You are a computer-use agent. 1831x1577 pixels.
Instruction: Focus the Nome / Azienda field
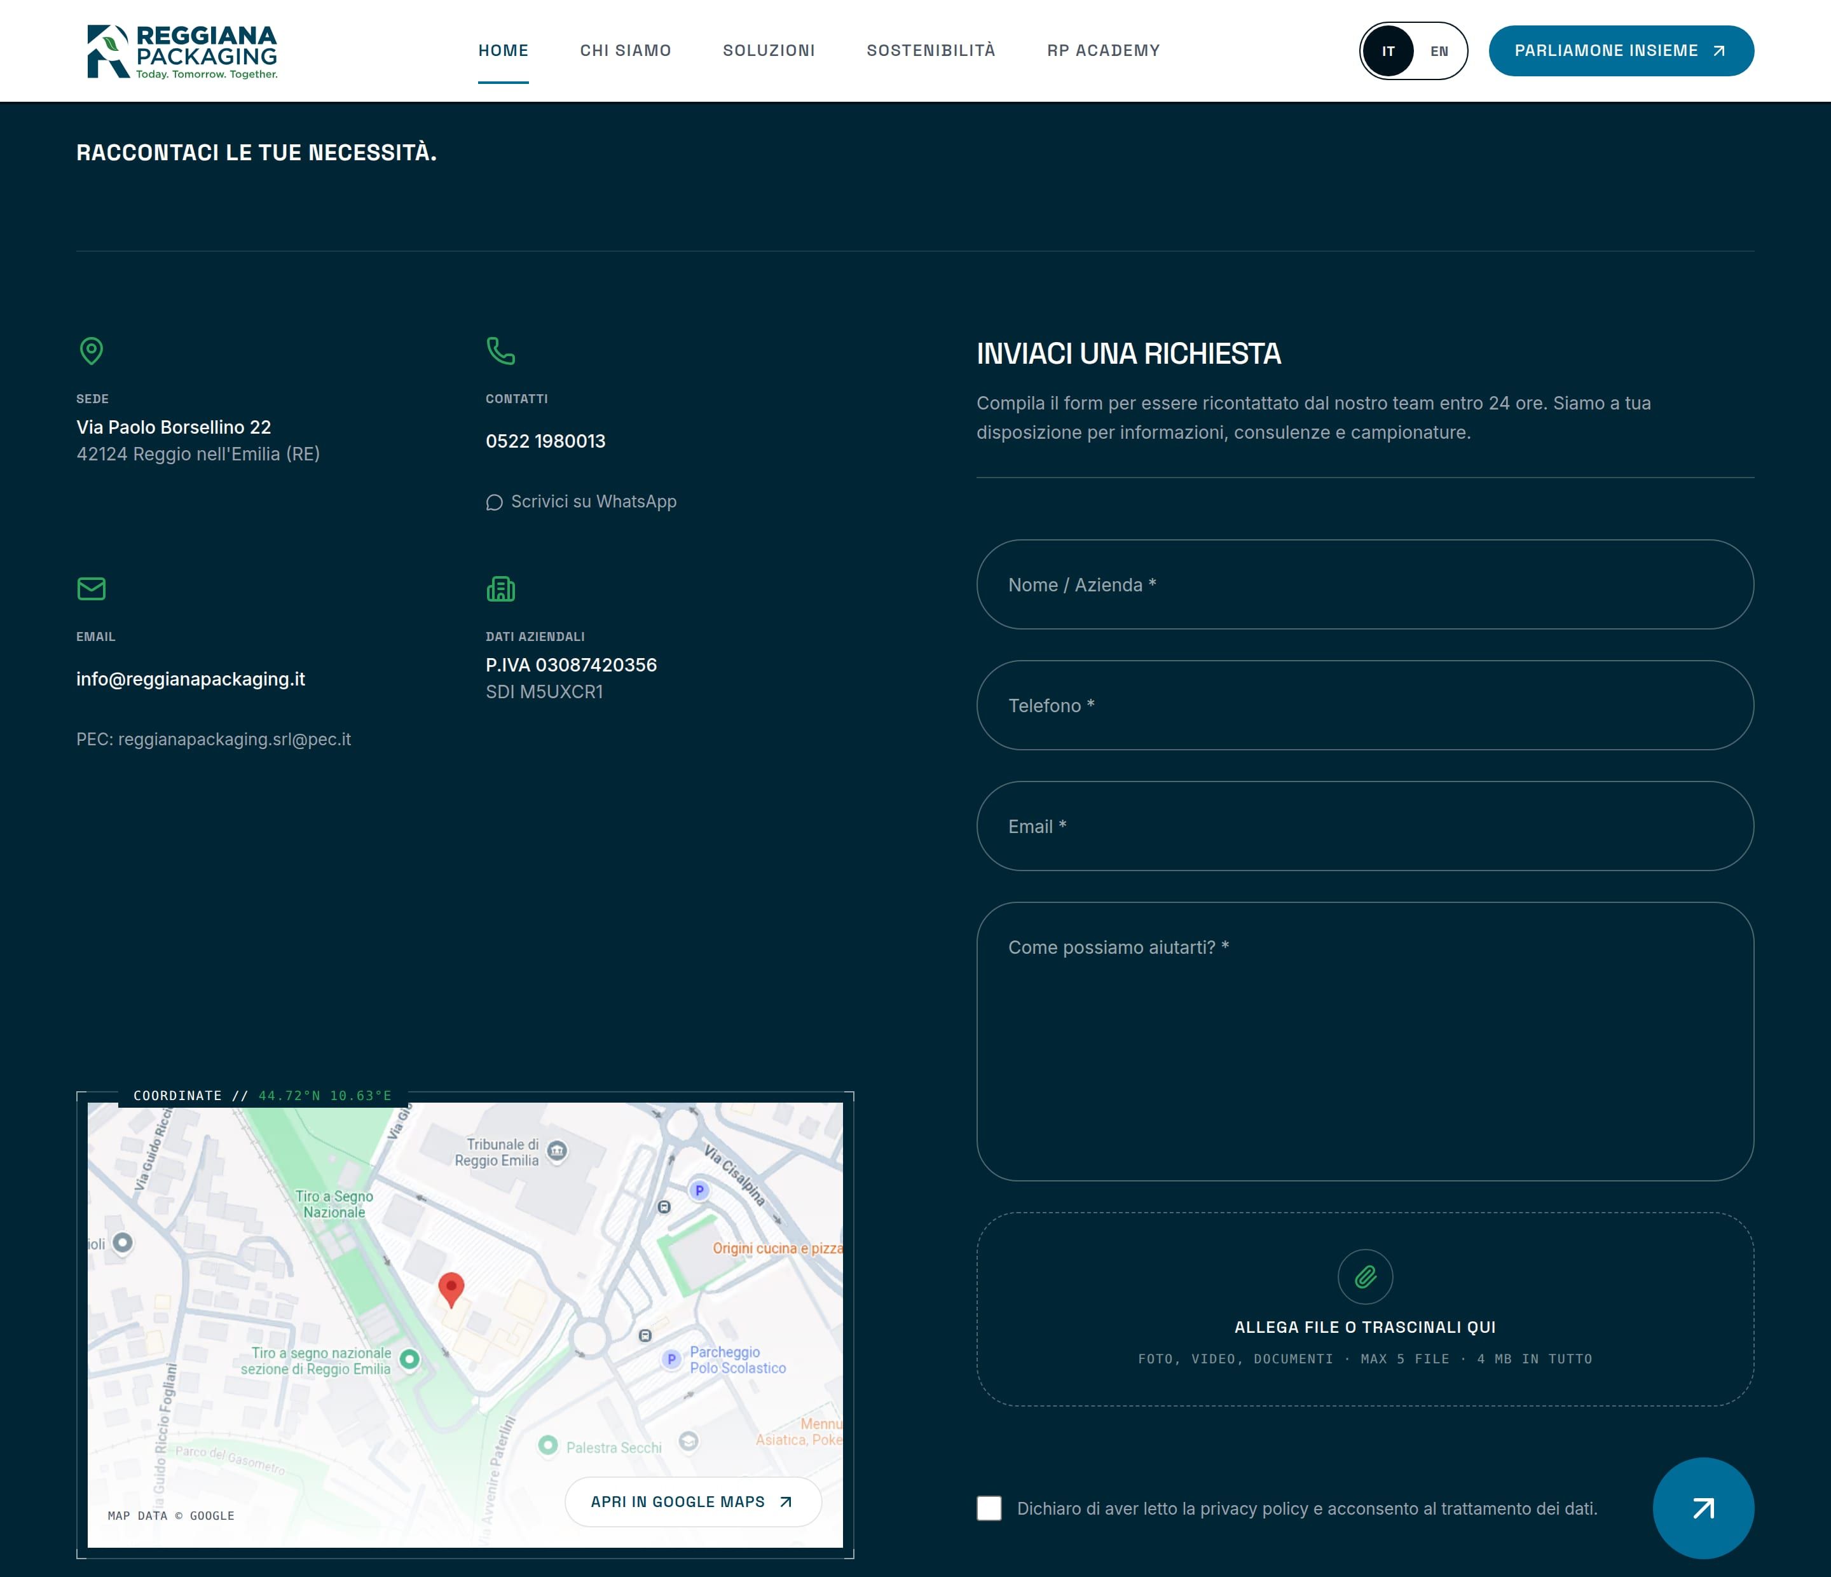(x=1364, y=584)
